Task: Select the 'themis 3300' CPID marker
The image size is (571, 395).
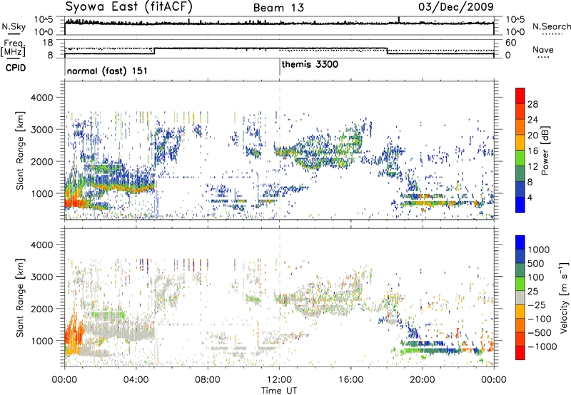Action: point(310,64)
